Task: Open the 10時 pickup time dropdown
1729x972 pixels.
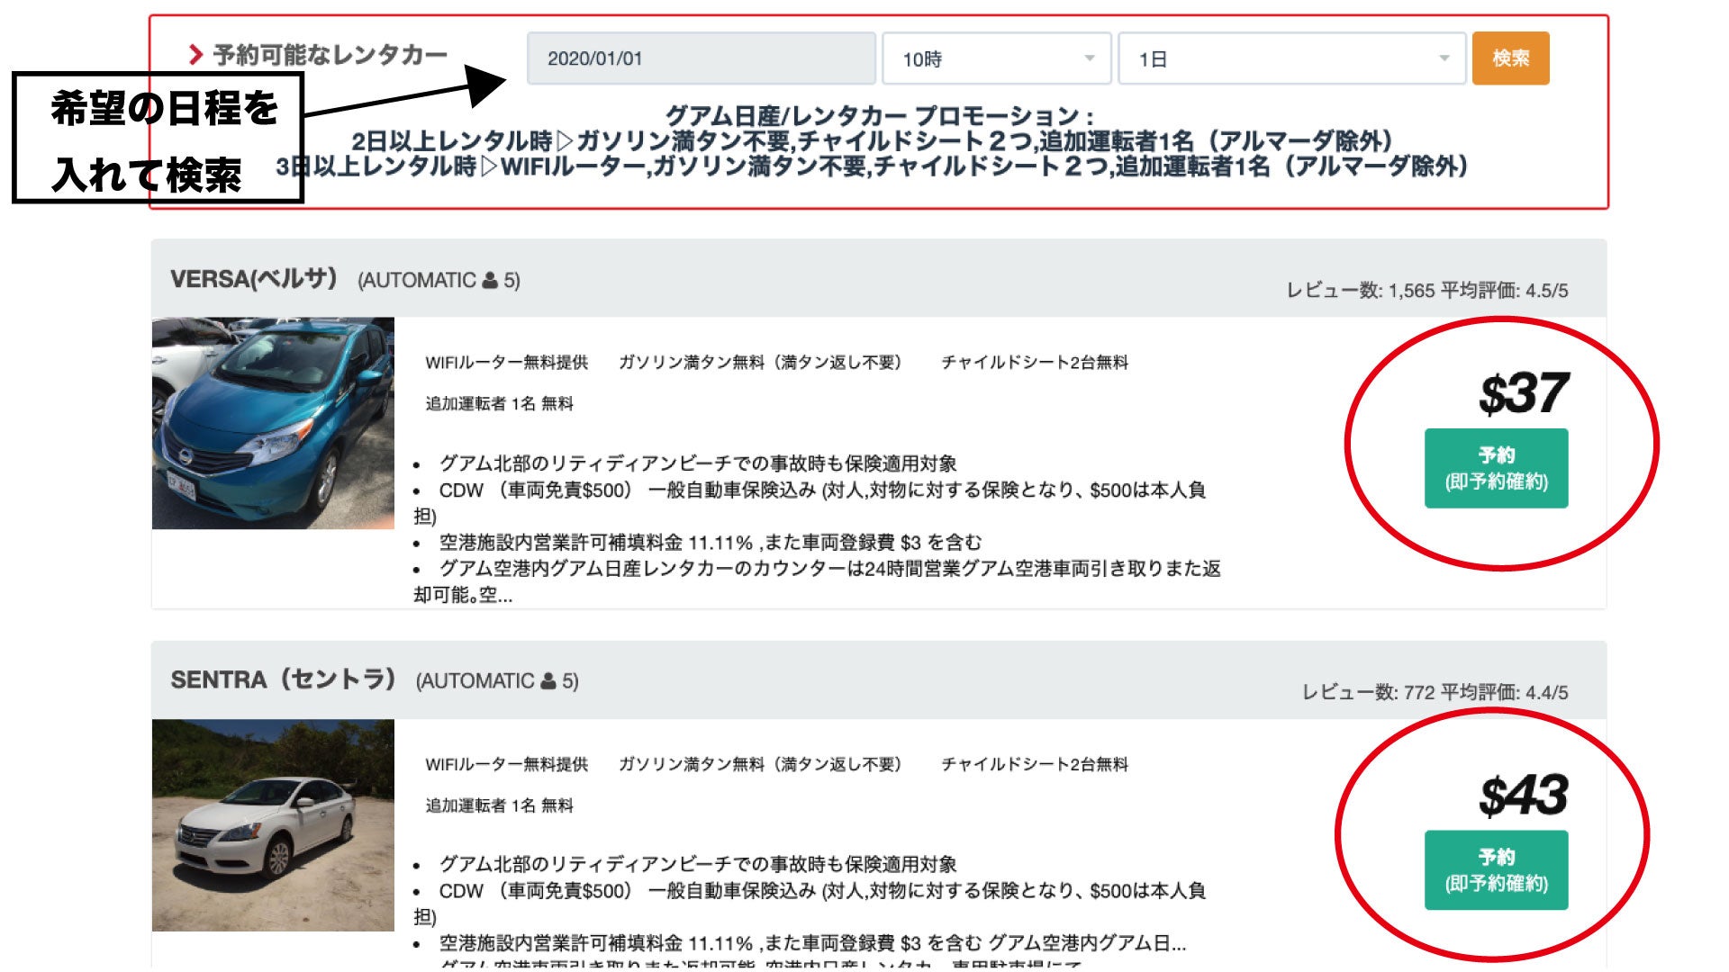Action: pos(997,58)
